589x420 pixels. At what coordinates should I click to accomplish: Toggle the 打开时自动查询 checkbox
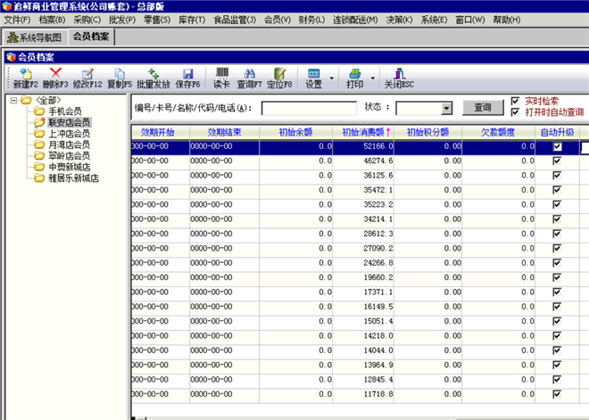pos(515,113)
